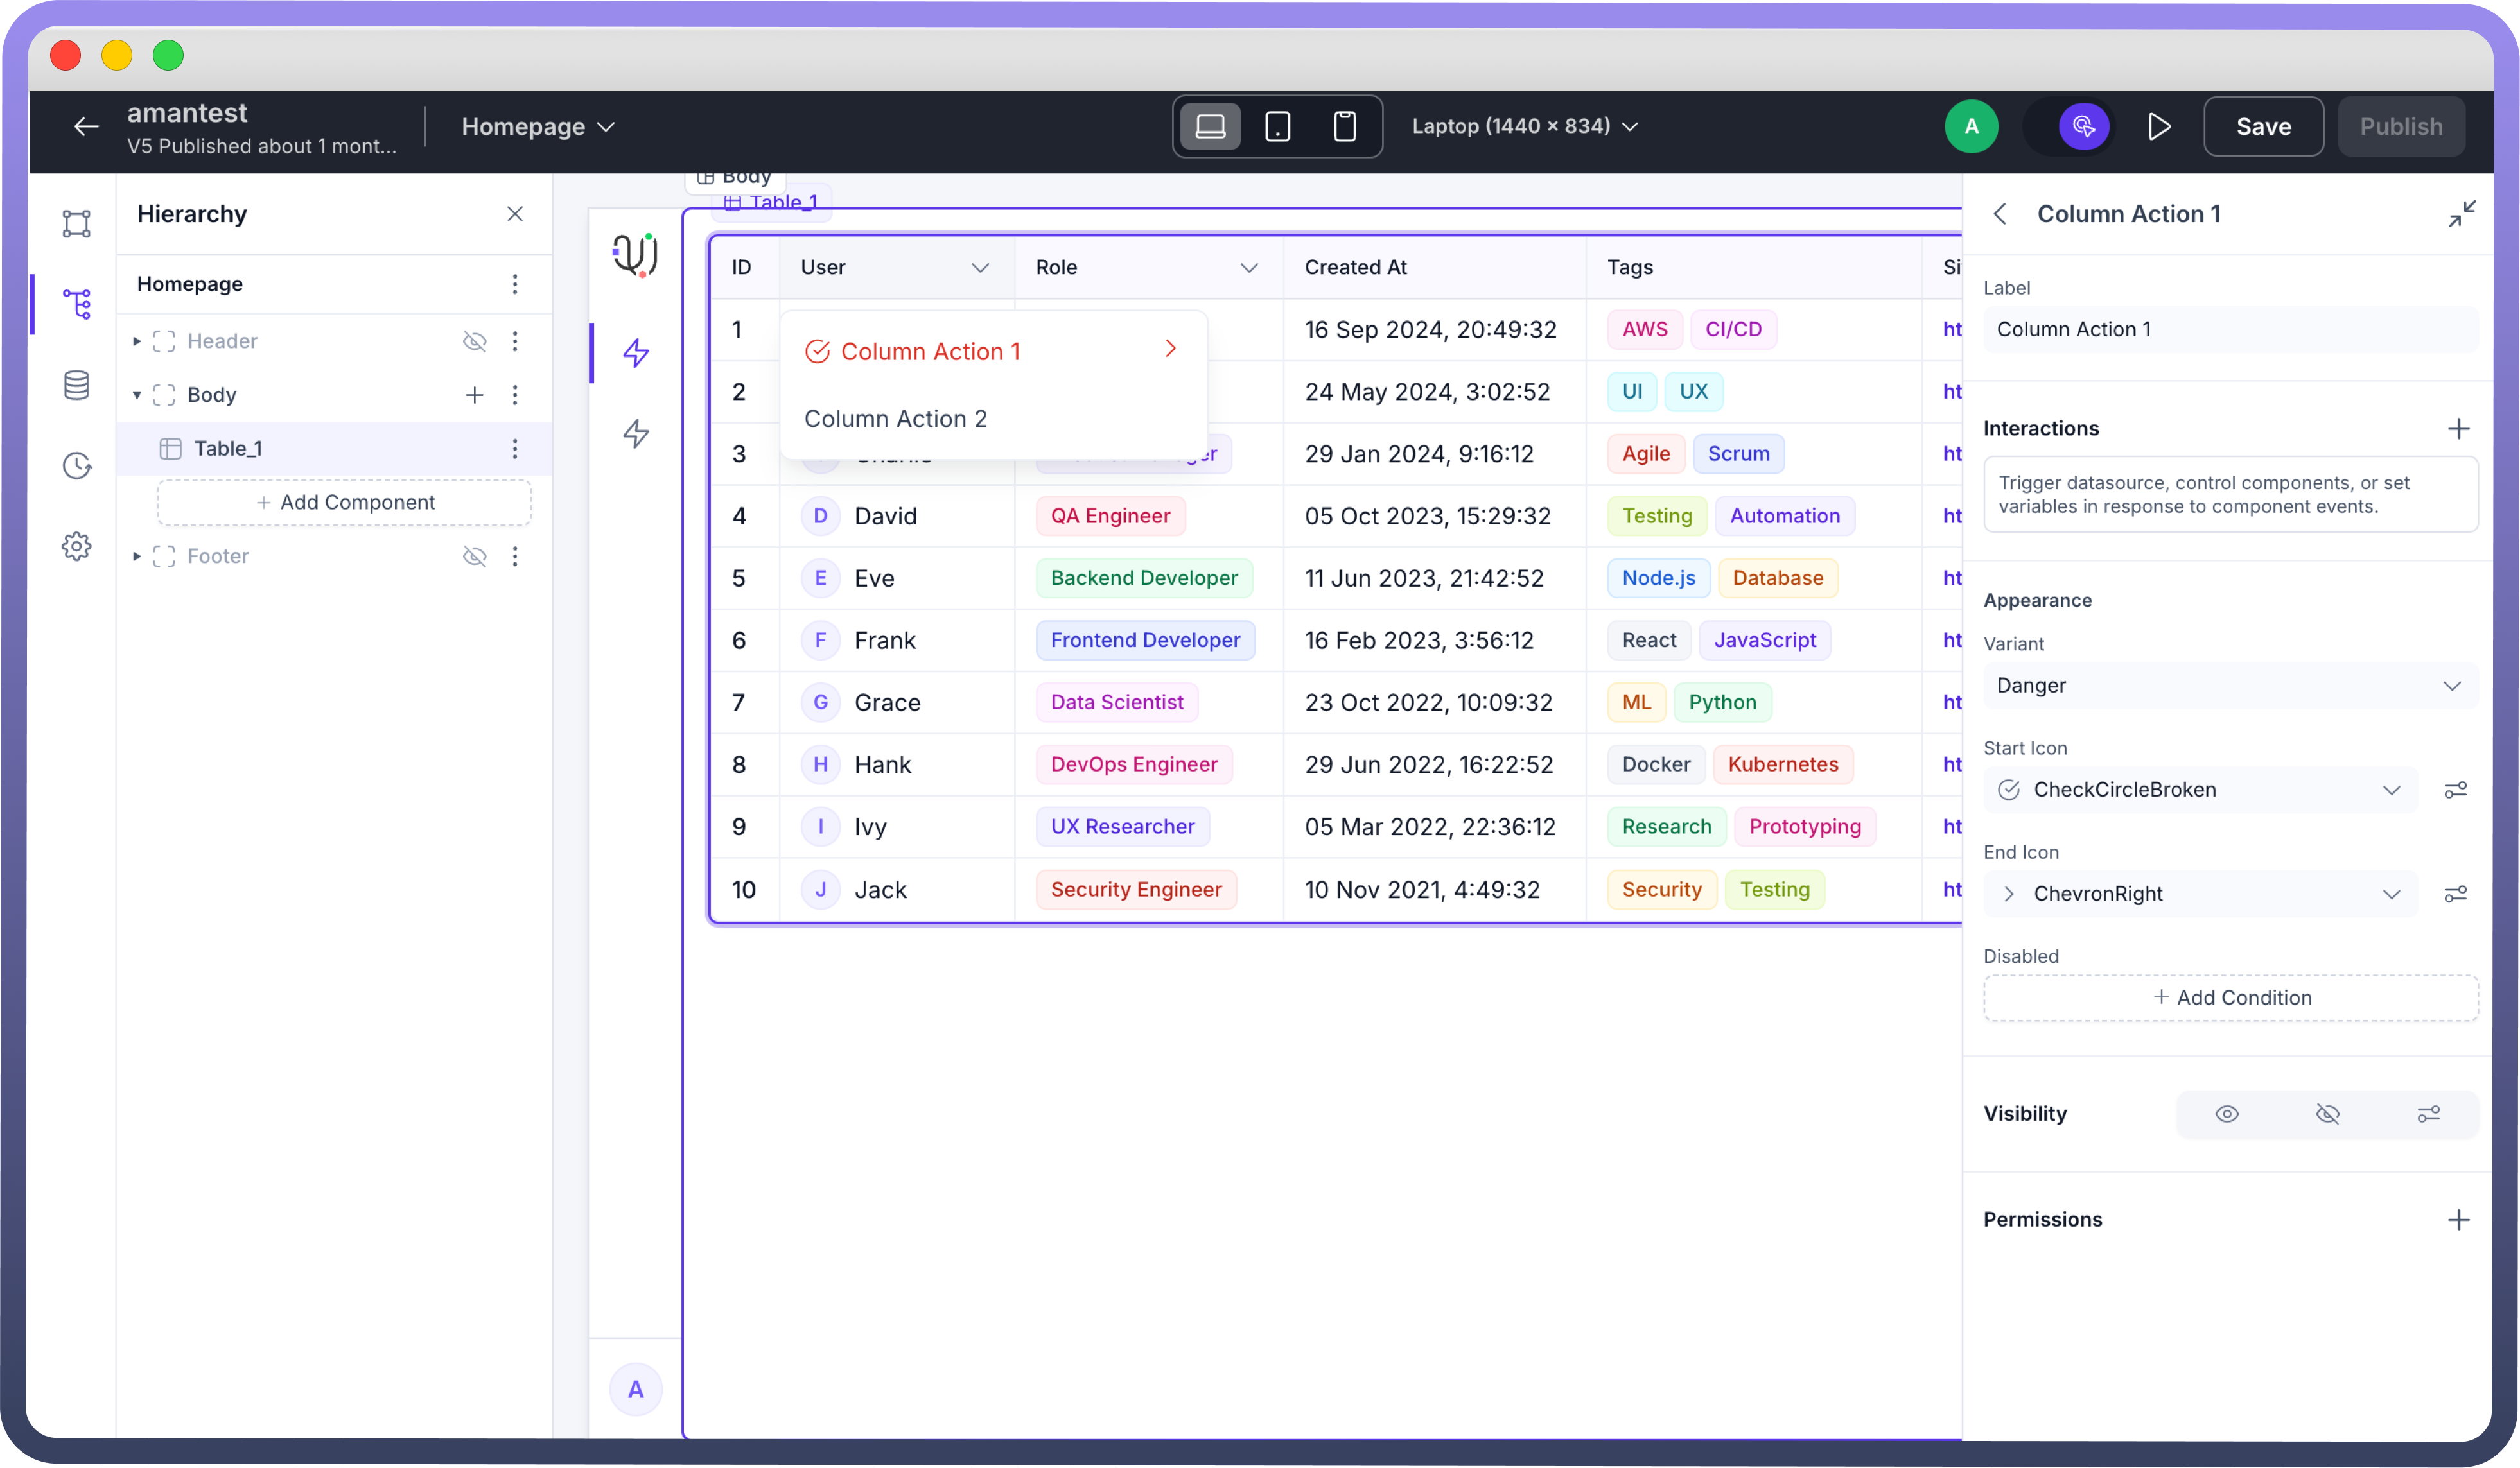Click the Save button
The width and height of the screenshot is (2520, 1468).
coord(2263,127)
